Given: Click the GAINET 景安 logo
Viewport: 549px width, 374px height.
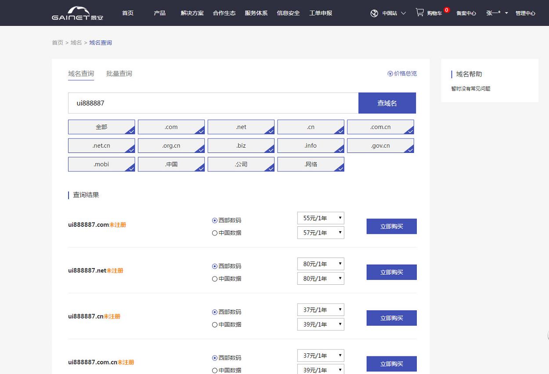Looking at the screenshot, I should pyautogui.click(x=77, y=13).
